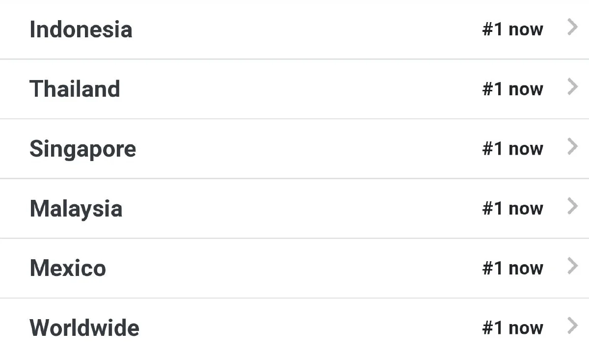Click the Mexico country name
Viewport: 589px width, 355px height.
click(68, 269)
